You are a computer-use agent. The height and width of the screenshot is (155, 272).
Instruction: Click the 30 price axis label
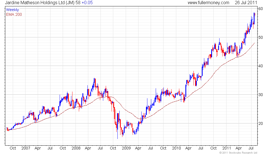(261, 95)
